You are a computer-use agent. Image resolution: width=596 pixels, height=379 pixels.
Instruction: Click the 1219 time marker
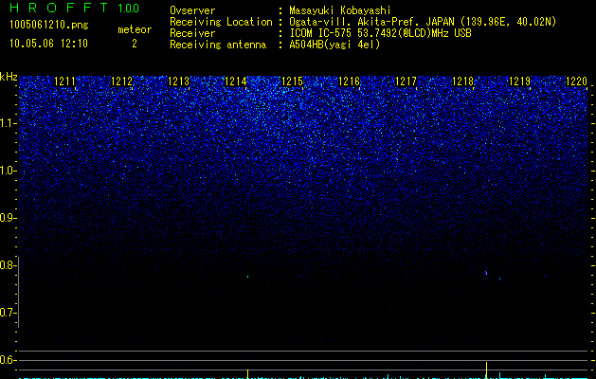coord(519,81)
